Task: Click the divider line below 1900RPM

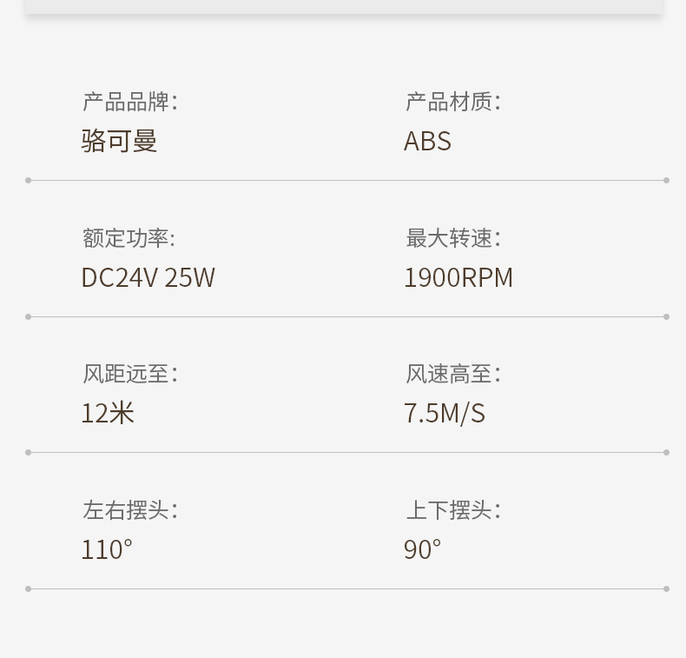Action: tap(347, 316)
